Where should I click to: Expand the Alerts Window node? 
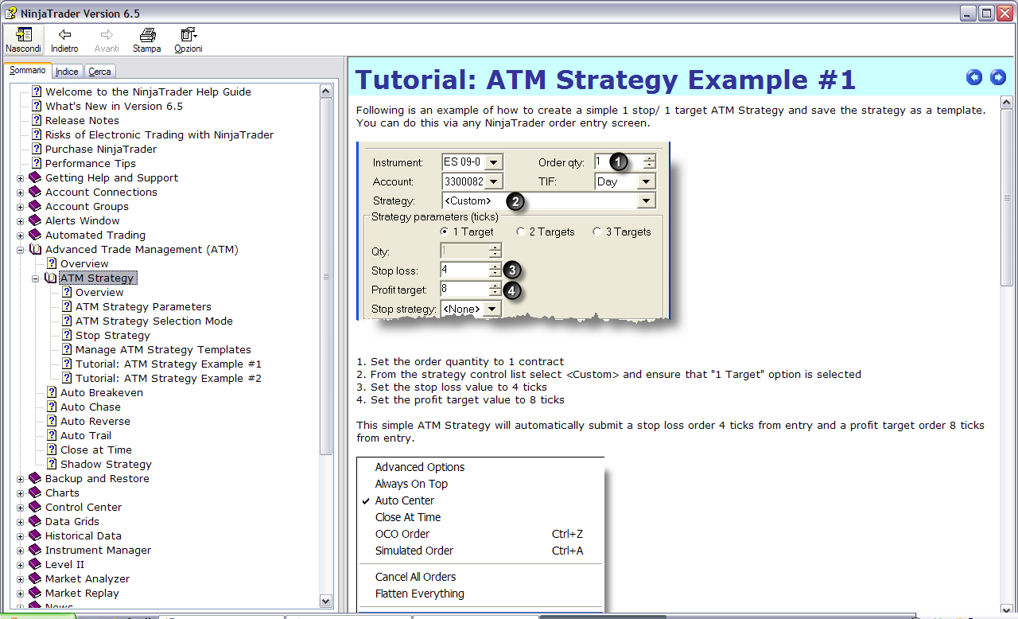click(21, 221)
